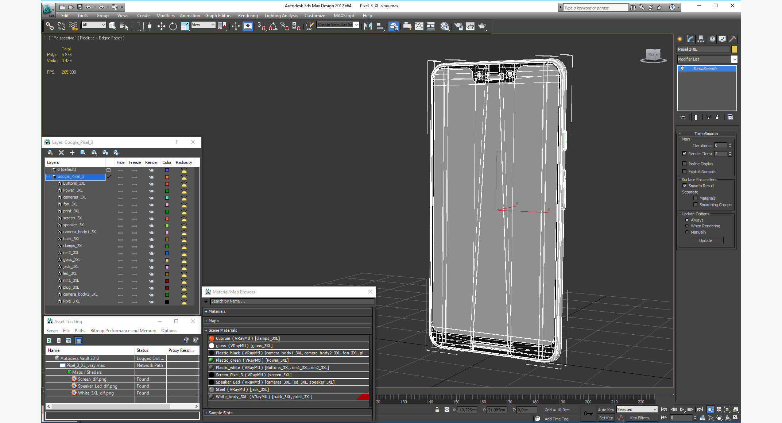Click the Pixel 3 XL object color swatch

(x=734, y=49)
